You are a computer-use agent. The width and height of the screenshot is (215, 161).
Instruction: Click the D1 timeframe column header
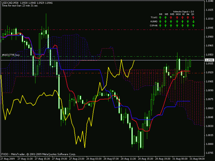click(193, 14)
